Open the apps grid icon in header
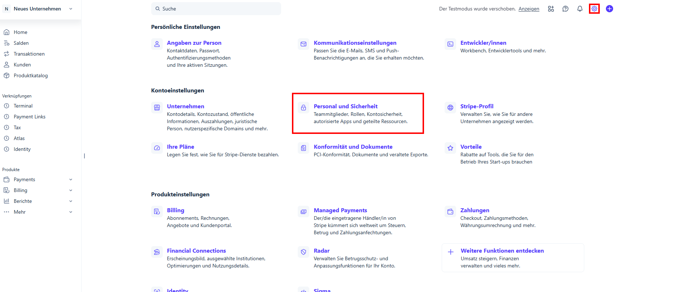 551,9
